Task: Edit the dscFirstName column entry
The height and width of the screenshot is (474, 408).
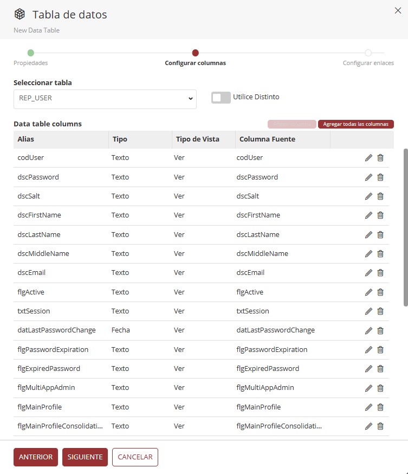Action: point(368,215)
